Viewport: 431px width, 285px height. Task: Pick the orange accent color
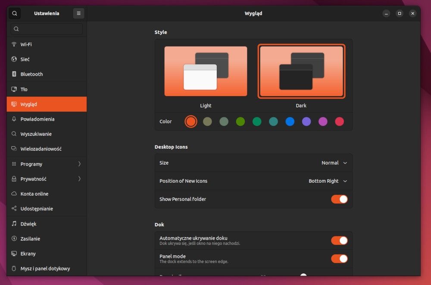point(191,121)
